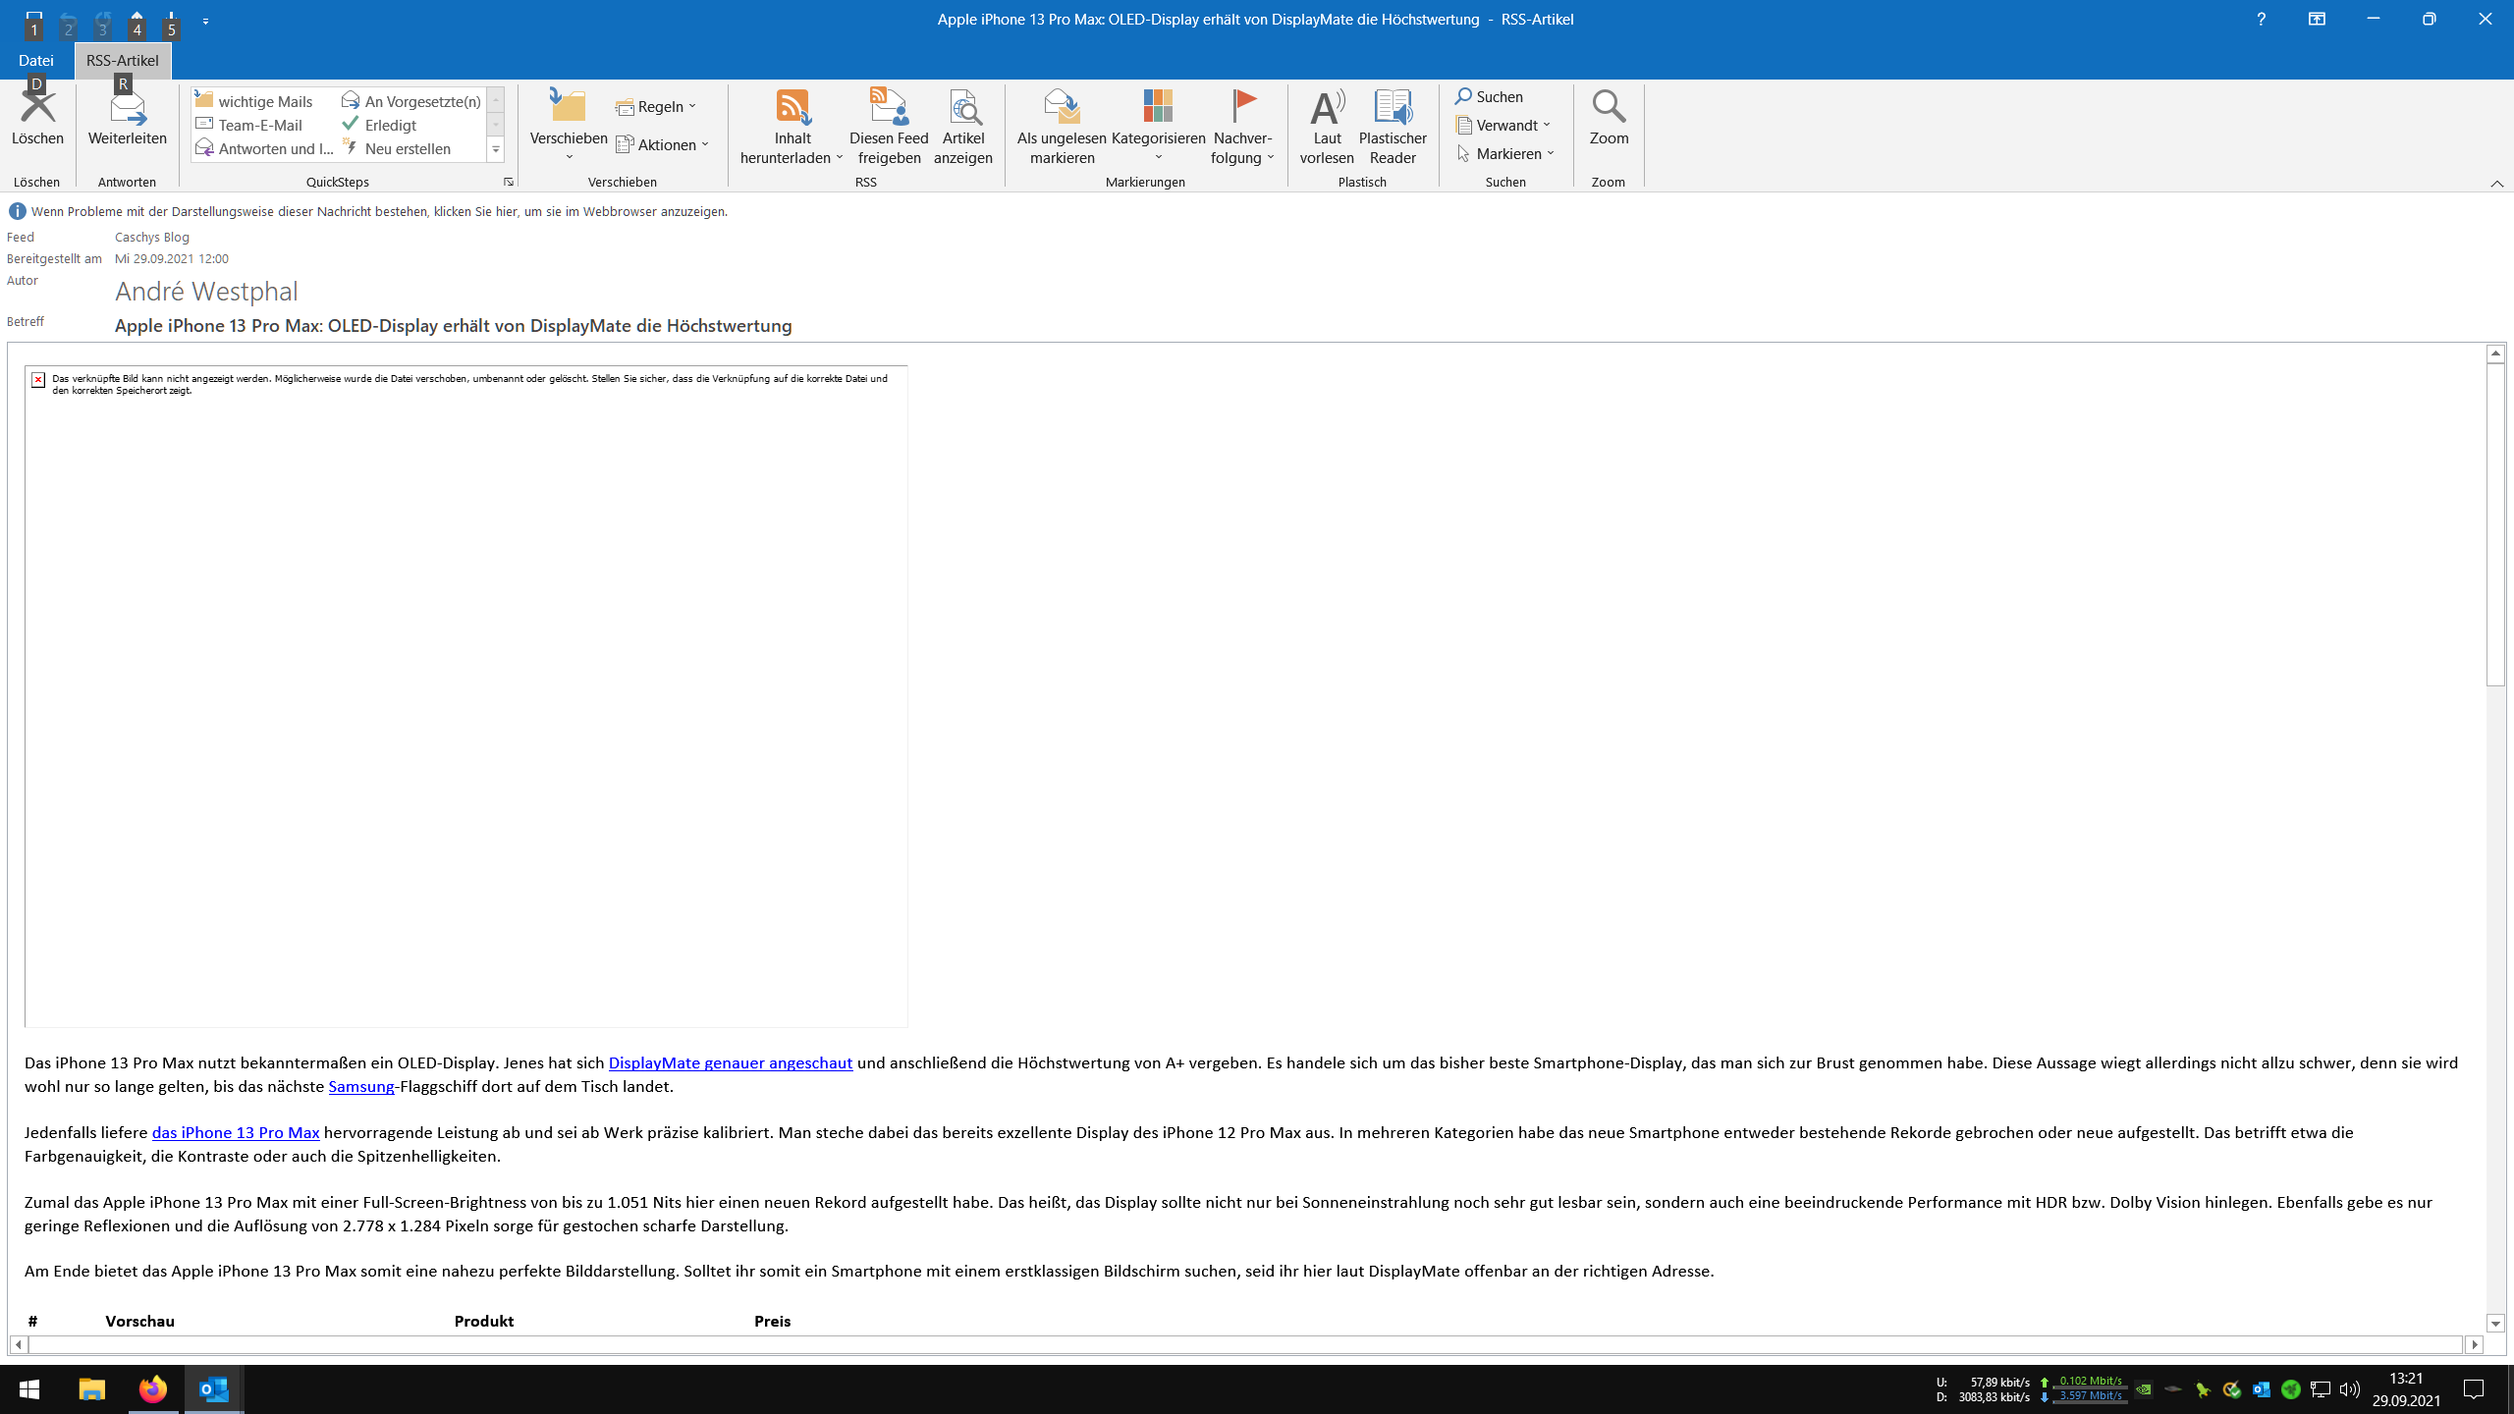2514x1414 pixels.
Task: Mark article with 'Als ungelesen markieren'
Action: tap(1062, 128)
